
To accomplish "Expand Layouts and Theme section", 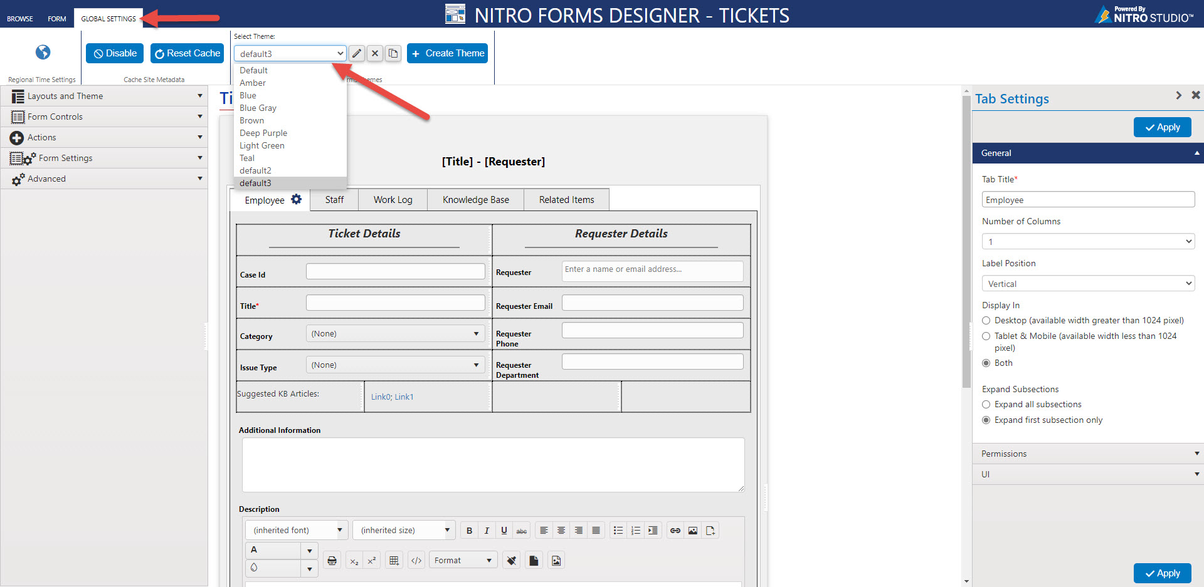I will [104, 96].
